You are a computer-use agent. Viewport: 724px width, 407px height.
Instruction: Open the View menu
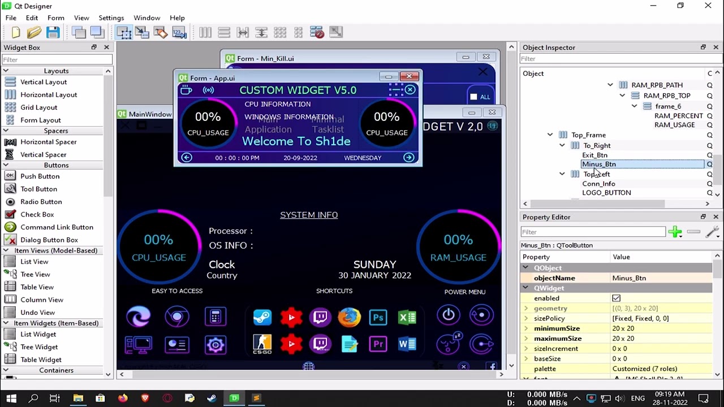pyautogui.click(x=81, y=18)
